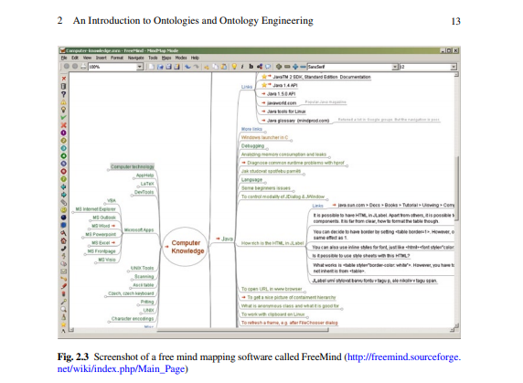Click the trash remove-all-icons button
This screenshot has height=383, width=523.
pos(63,86)
